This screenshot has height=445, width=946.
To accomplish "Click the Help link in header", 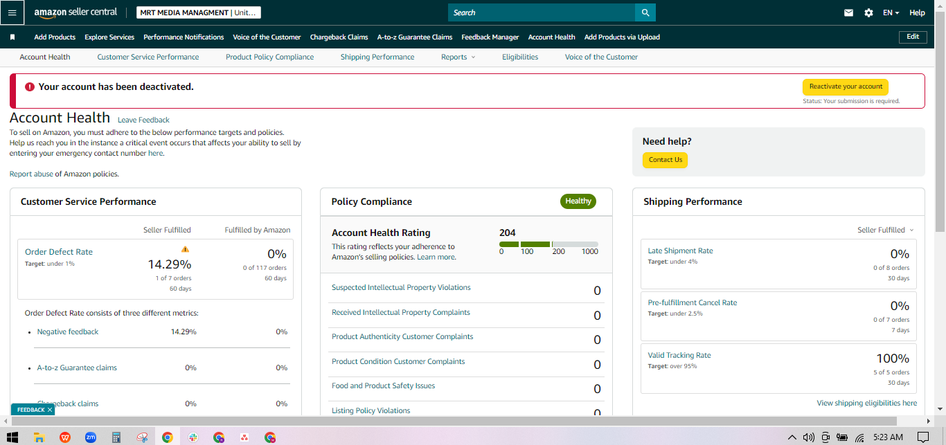I will pos(917,12).
